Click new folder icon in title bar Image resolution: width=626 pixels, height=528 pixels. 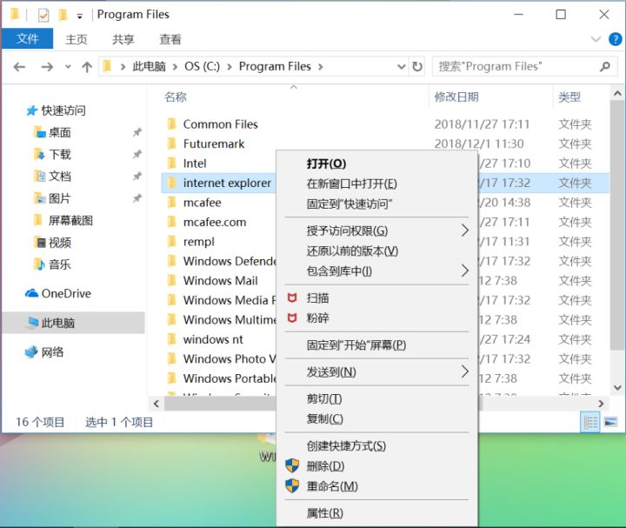[x=63, y=15]
